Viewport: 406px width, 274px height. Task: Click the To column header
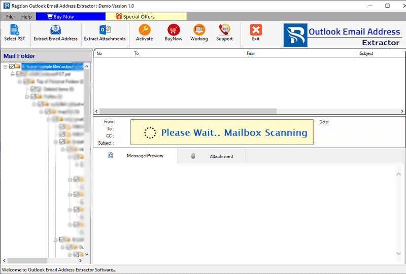187,53
